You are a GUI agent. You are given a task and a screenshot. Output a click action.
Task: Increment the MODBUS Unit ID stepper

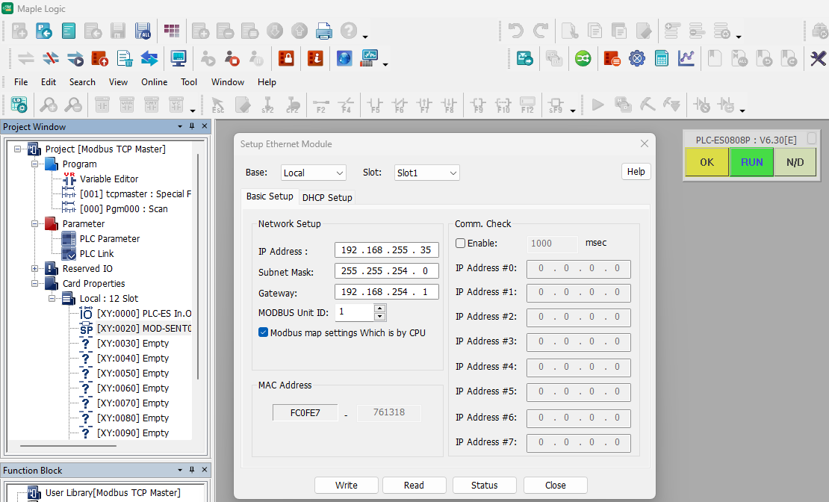(379, 308)
